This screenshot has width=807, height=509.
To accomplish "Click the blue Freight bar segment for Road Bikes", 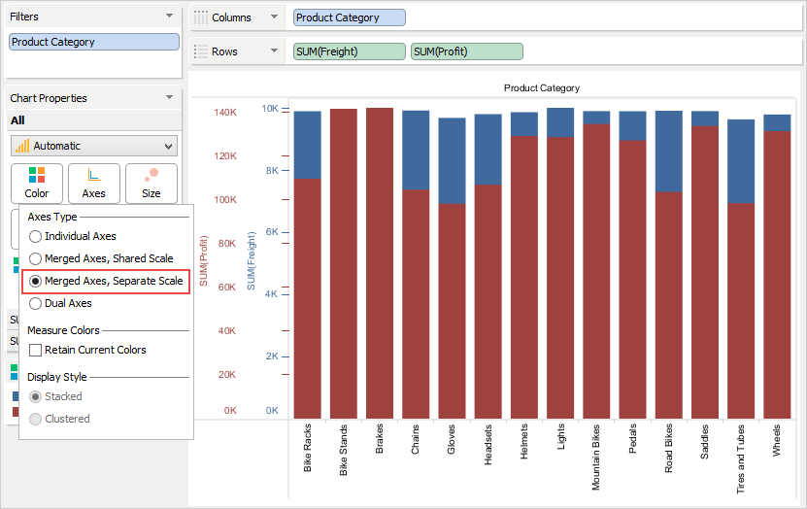I will tap(668, 152).
